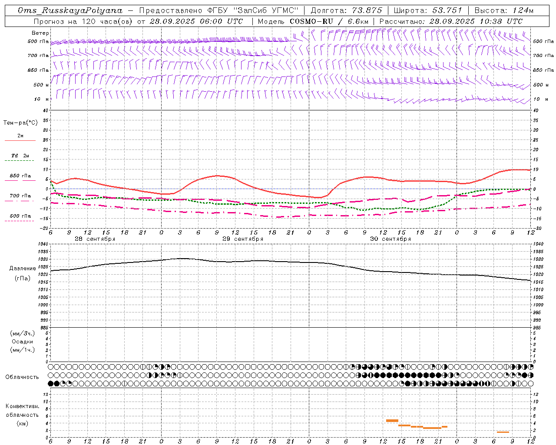Click the station title Oms_RusskayaPolyana
556x445 pixels.
click(70, 10)
